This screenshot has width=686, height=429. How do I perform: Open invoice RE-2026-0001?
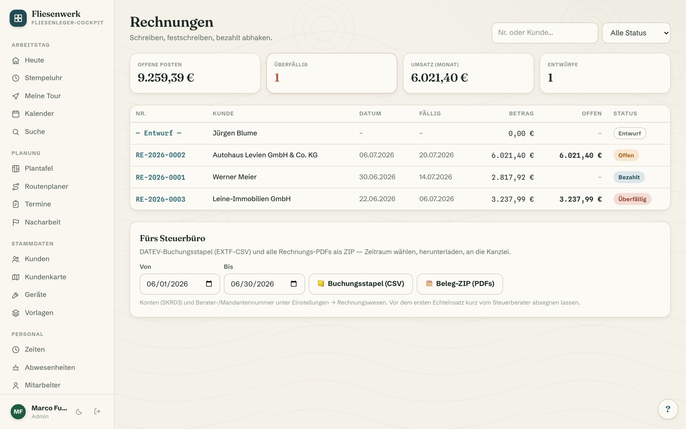[160, 177]
